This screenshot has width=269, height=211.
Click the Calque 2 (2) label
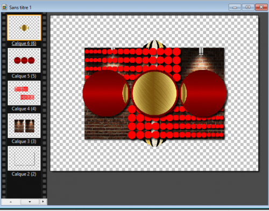(24, 174)
